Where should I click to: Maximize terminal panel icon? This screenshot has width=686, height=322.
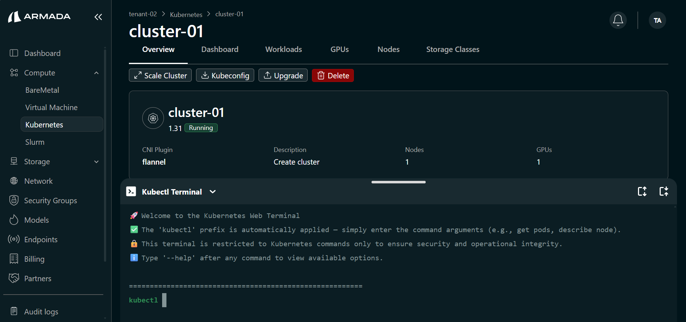664,191
